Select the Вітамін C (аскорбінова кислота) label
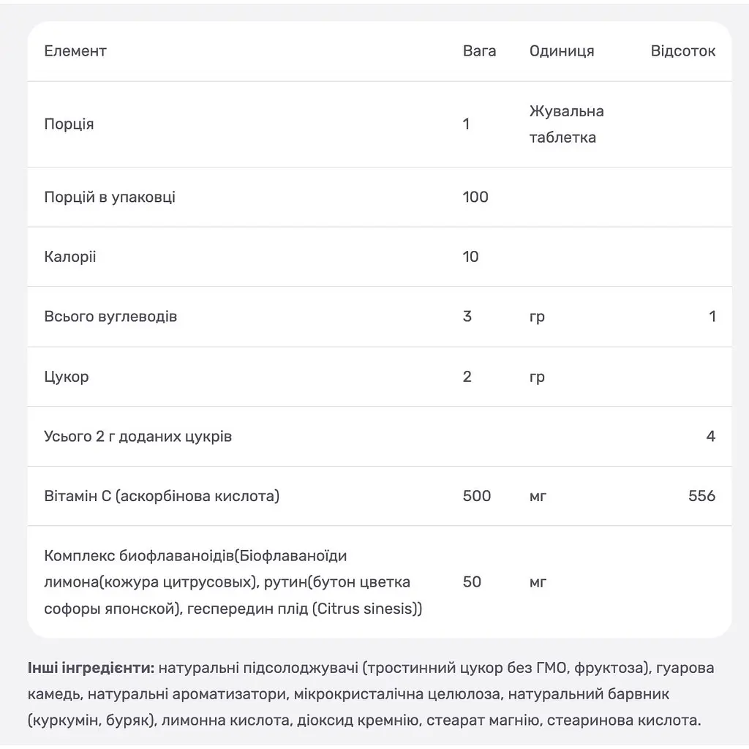This screenshot has width=749, height=749. [162, 497]
